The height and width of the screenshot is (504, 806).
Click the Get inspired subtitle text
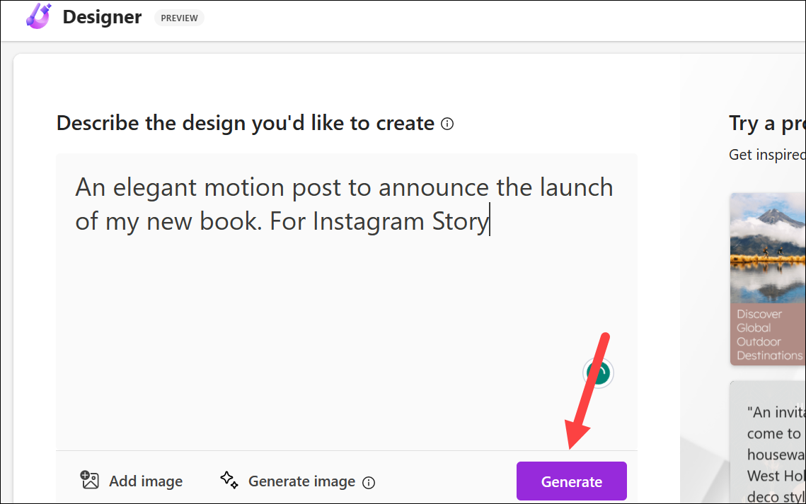pos(767,154)
